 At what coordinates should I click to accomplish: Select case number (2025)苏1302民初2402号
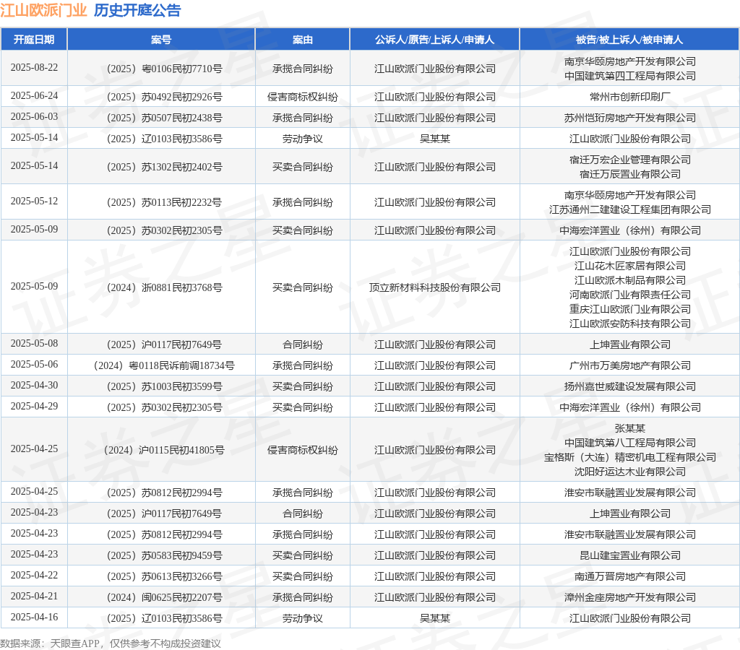(164, 167)
